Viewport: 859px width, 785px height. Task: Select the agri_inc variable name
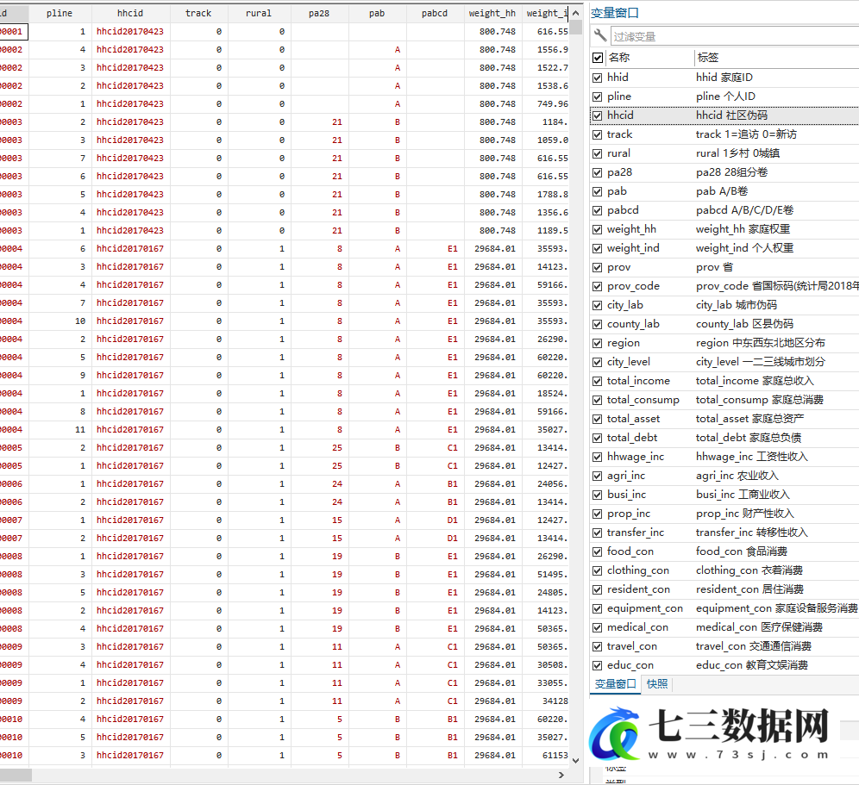625,476
